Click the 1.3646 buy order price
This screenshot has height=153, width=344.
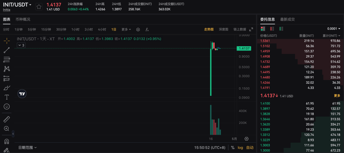click(x=265, y=119)
